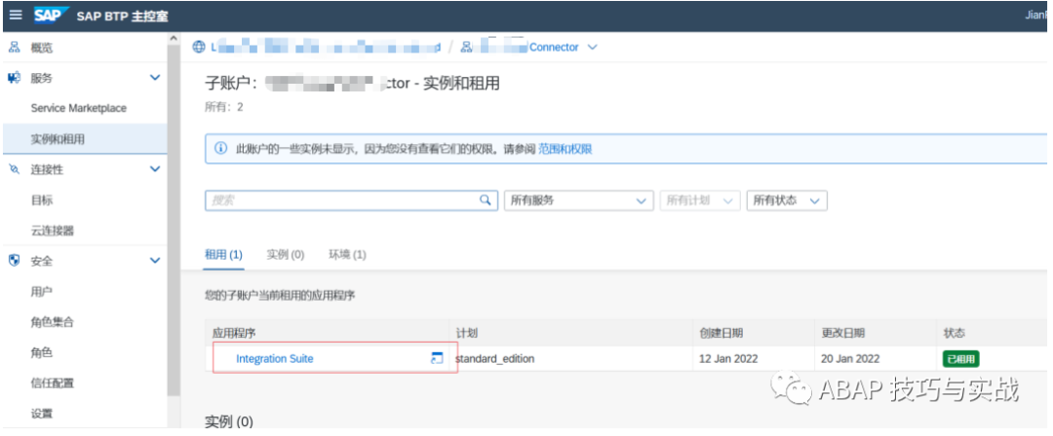
Task: Open the 范围和权限 link
Action: click(x=565, y=149)
